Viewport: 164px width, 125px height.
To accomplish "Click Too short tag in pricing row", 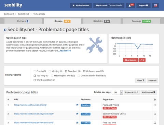I will [x=85, y=105].
